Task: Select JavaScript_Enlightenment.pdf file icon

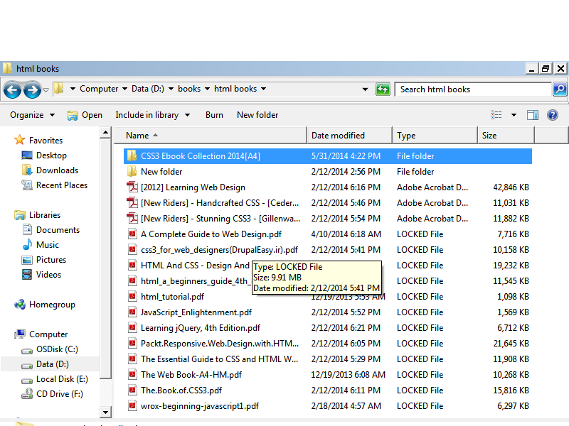Action: click(132, 312)
